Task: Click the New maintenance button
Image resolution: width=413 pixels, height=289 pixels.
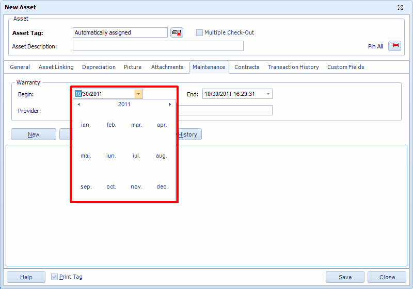Action: (x=34, y=134)
